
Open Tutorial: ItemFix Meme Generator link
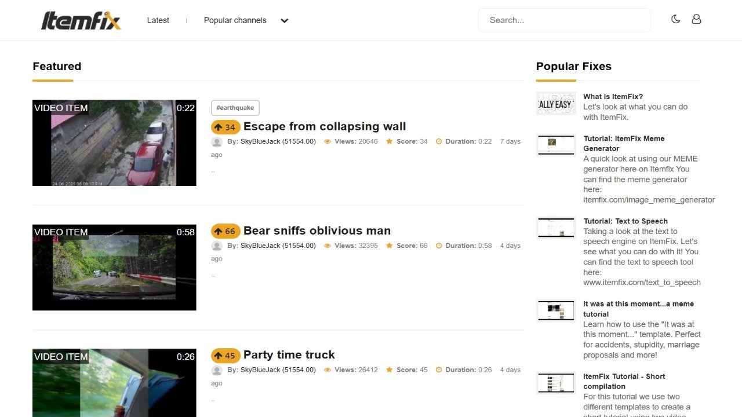coord(624,144)
